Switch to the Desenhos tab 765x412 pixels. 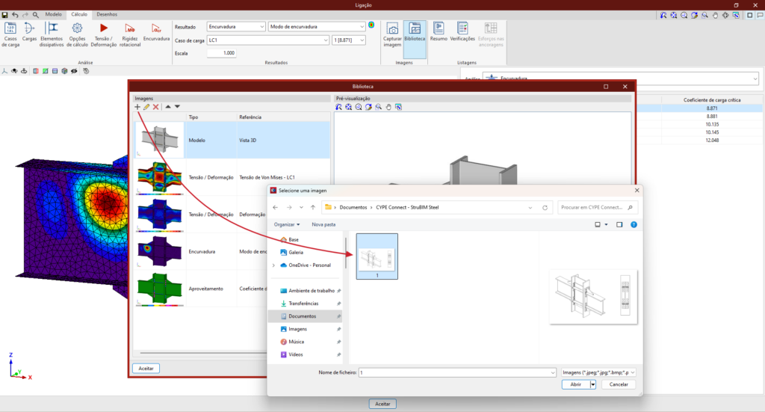click(x=107, y=15)
